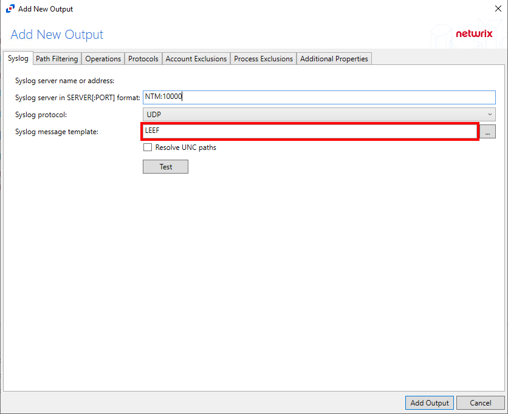Image resolution: width=508 pixels, height=414 pixels.
Task: Open the message template browse button
Action: click(488, 131)
